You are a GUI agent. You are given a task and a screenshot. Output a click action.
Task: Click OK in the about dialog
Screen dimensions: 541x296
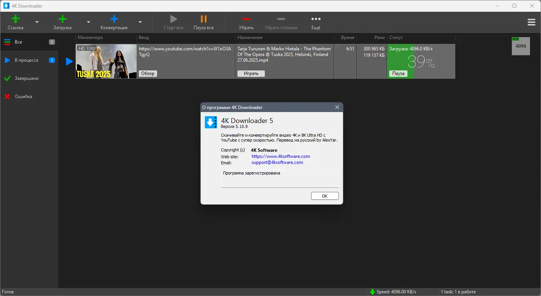pyautogui.click(x=325, y=196)
